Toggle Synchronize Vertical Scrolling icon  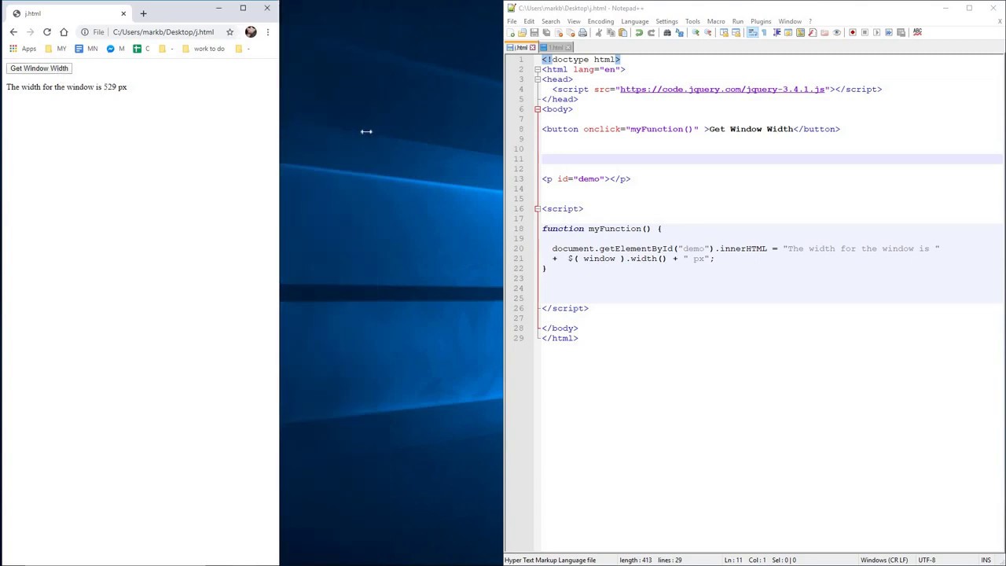pos(723,32)
